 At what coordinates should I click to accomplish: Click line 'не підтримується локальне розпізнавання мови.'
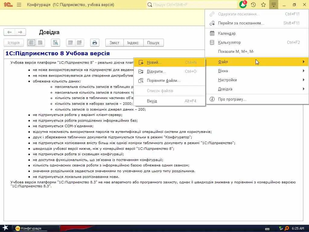[76, 177]
